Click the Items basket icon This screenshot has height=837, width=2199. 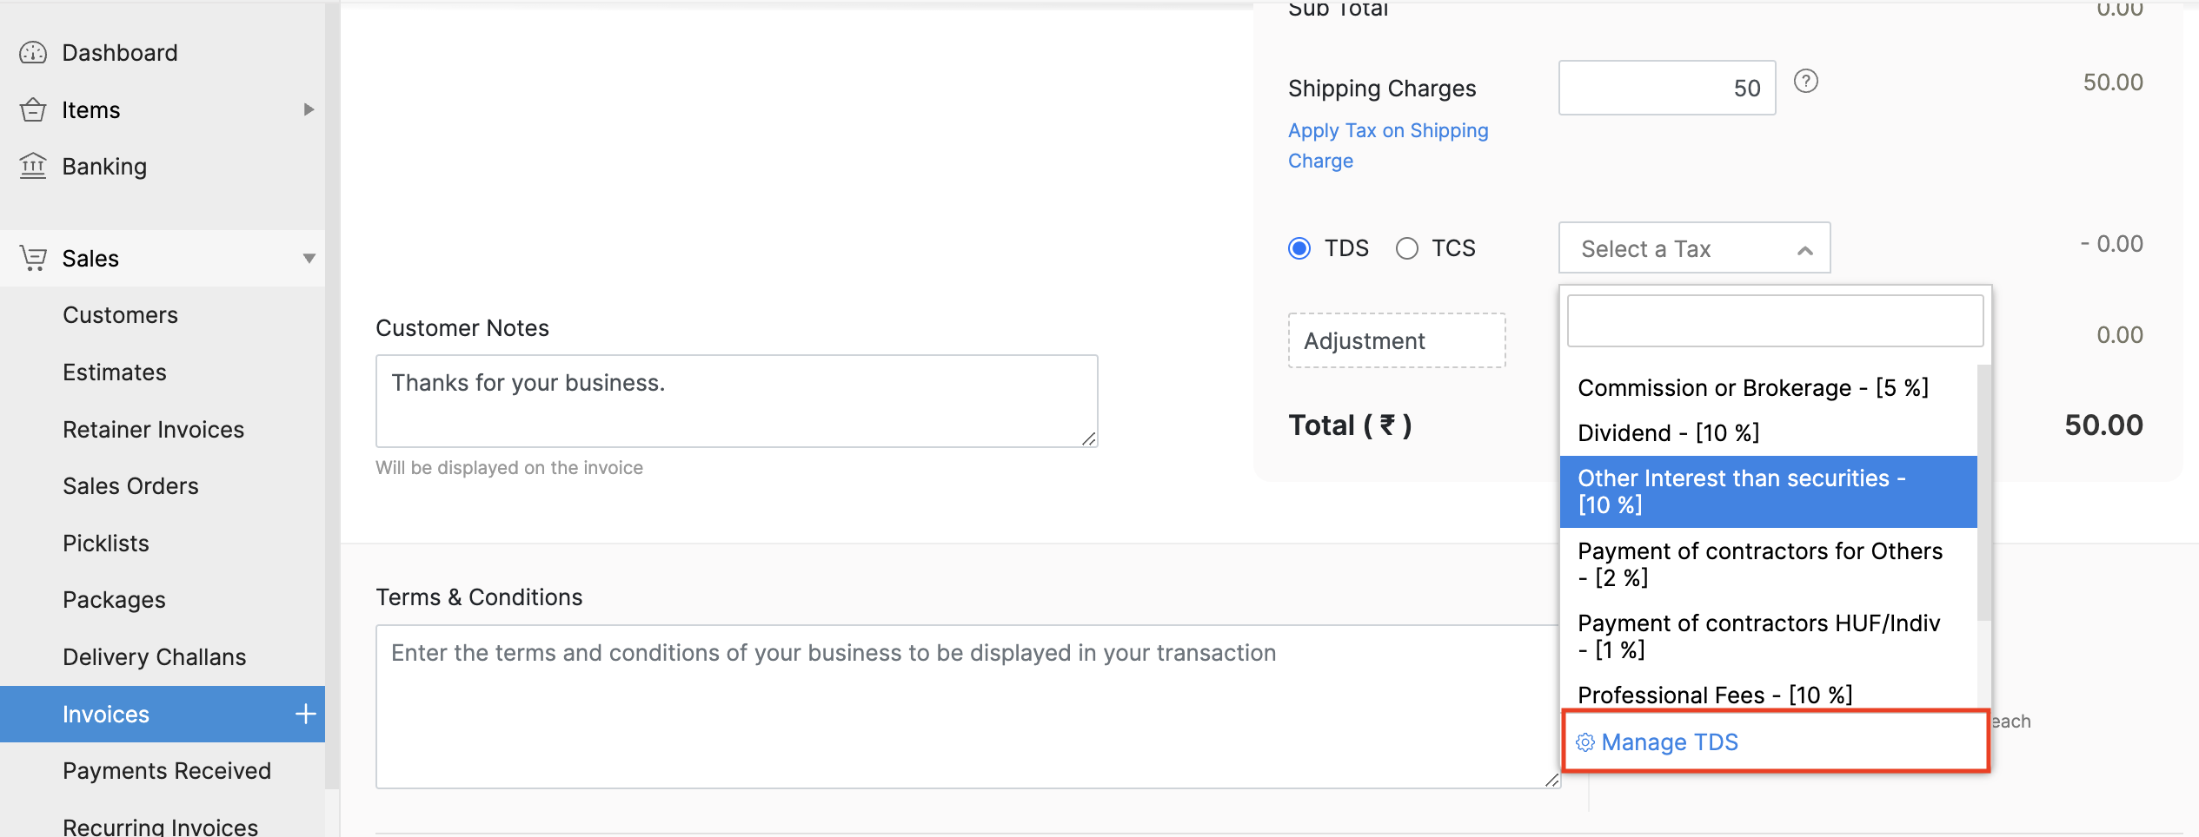[33, 110]
